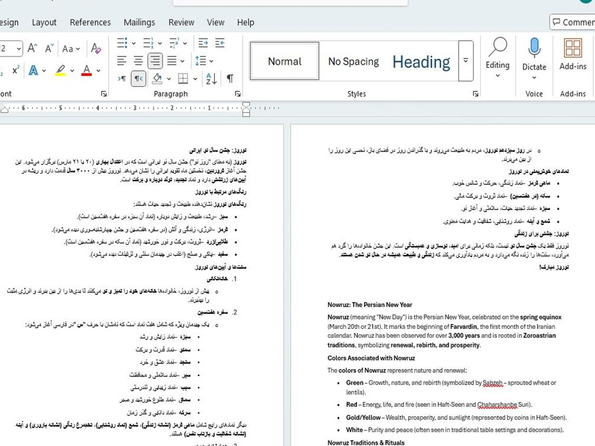Open the References tab
595x446 pixels.
click(x=90, y=23)
